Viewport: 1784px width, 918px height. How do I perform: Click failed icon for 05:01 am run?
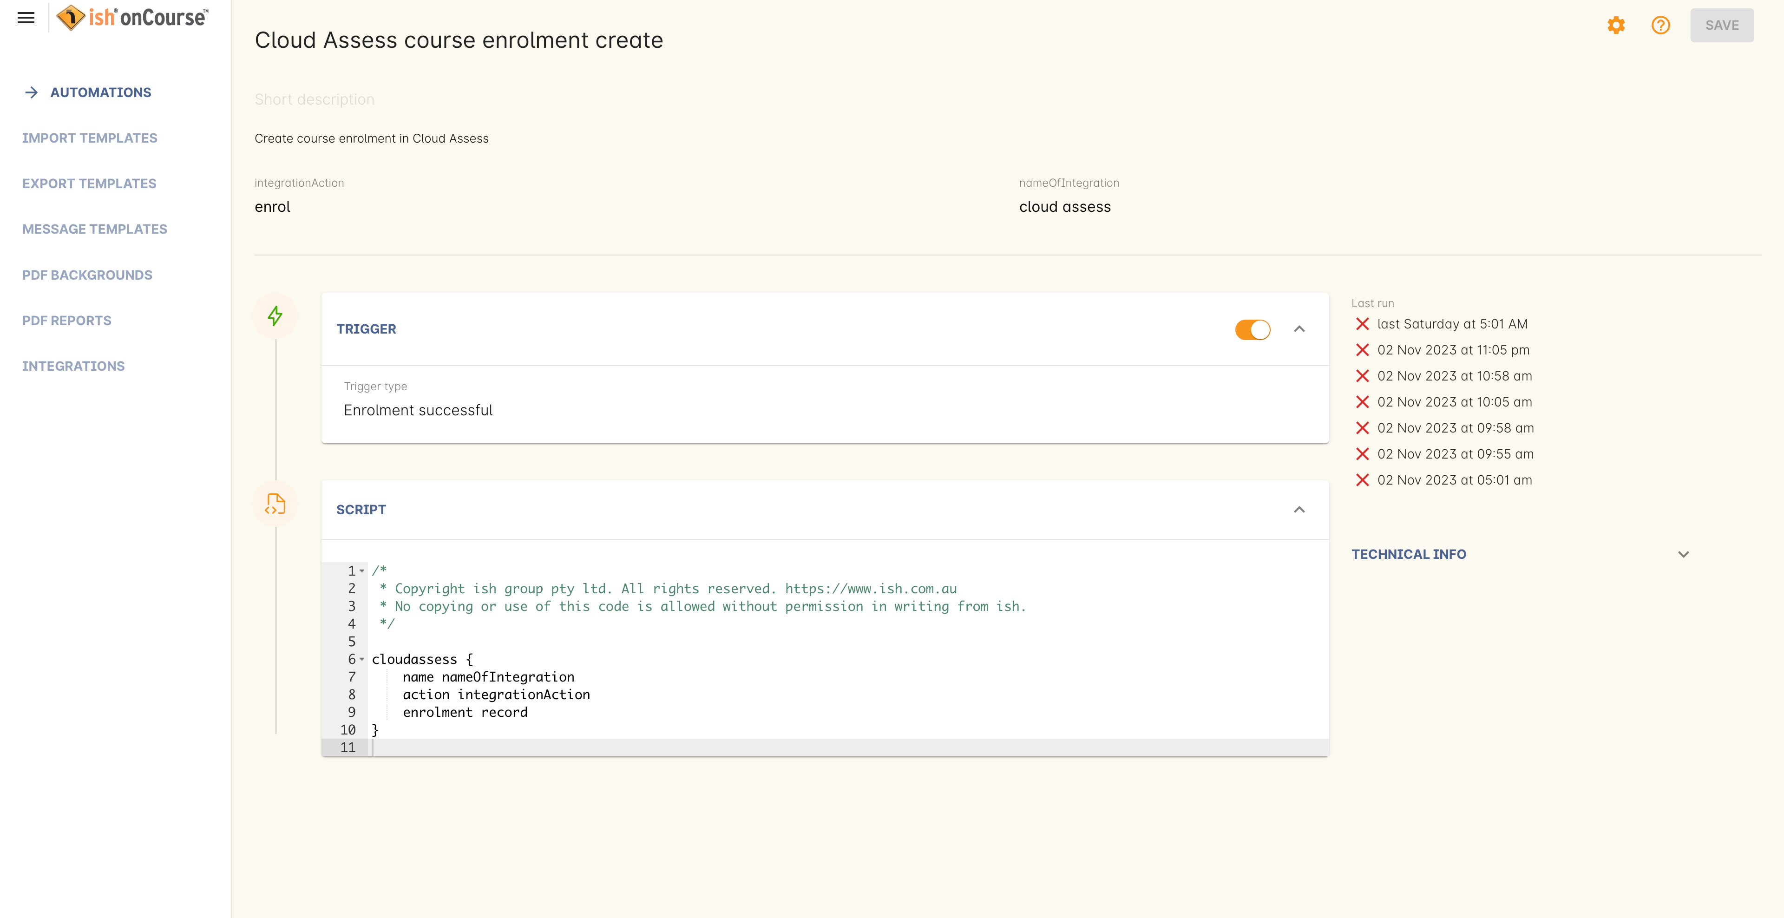1362,480
